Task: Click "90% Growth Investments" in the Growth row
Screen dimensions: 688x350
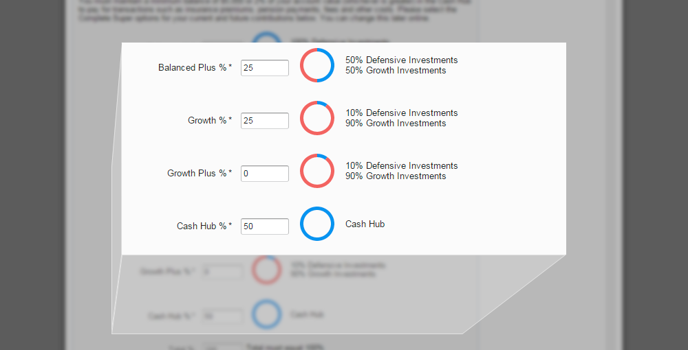Action: coord(396,124)
